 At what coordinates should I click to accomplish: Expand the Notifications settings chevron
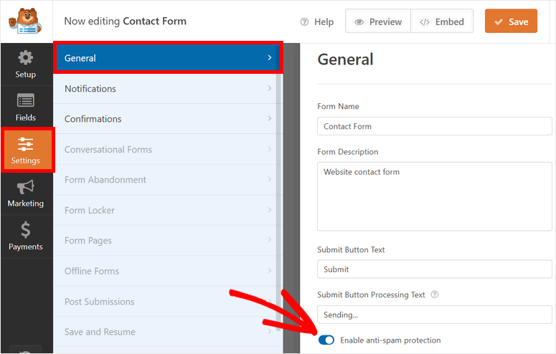[x=269, y=89]
